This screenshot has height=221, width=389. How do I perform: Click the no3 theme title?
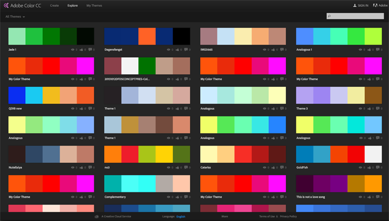(x=107, y=167)
